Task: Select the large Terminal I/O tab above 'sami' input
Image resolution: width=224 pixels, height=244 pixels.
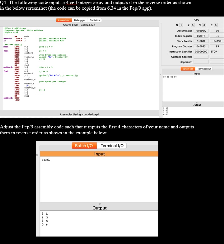Action: [x=112, y=146]
